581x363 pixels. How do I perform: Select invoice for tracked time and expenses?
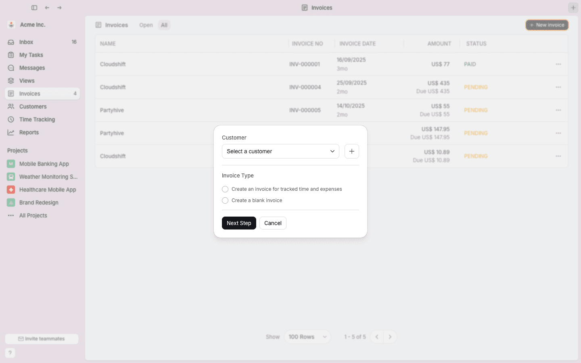(225, 189)
